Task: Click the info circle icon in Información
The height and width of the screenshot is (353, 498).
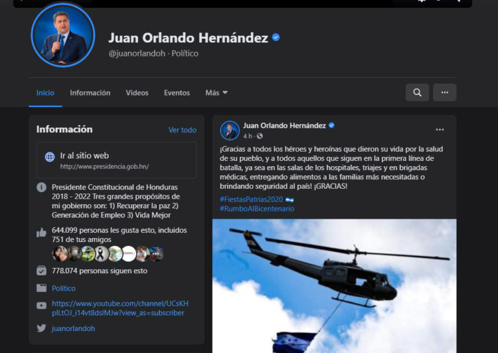Action: point(41,188)
